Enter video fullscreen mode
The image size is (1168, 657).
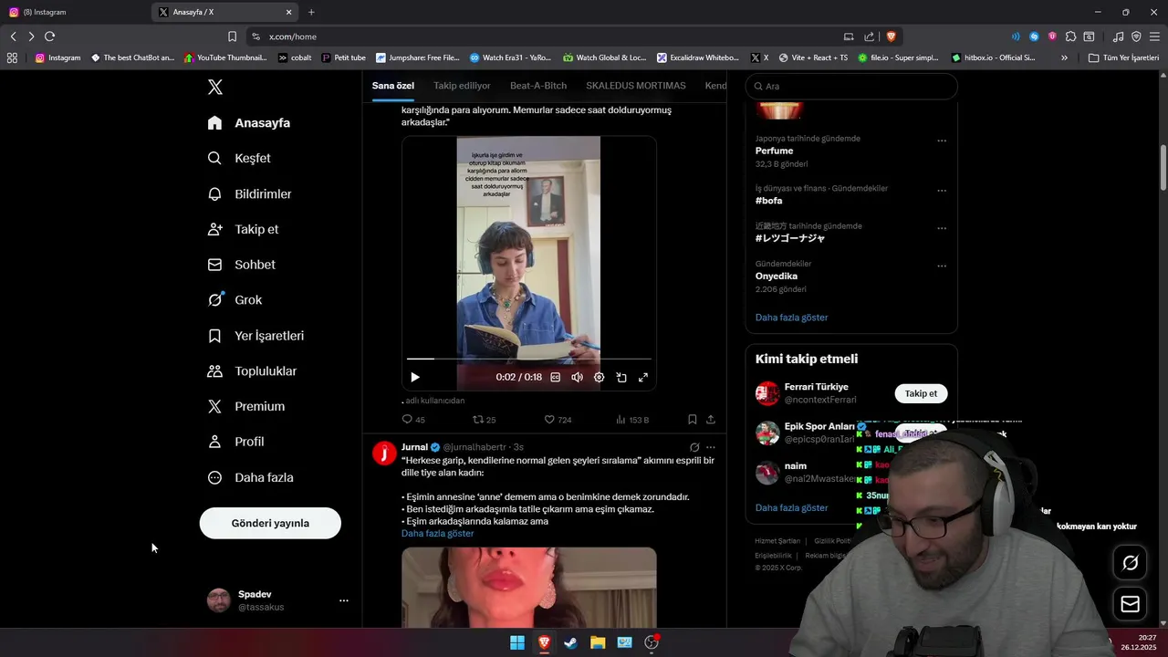643,377
